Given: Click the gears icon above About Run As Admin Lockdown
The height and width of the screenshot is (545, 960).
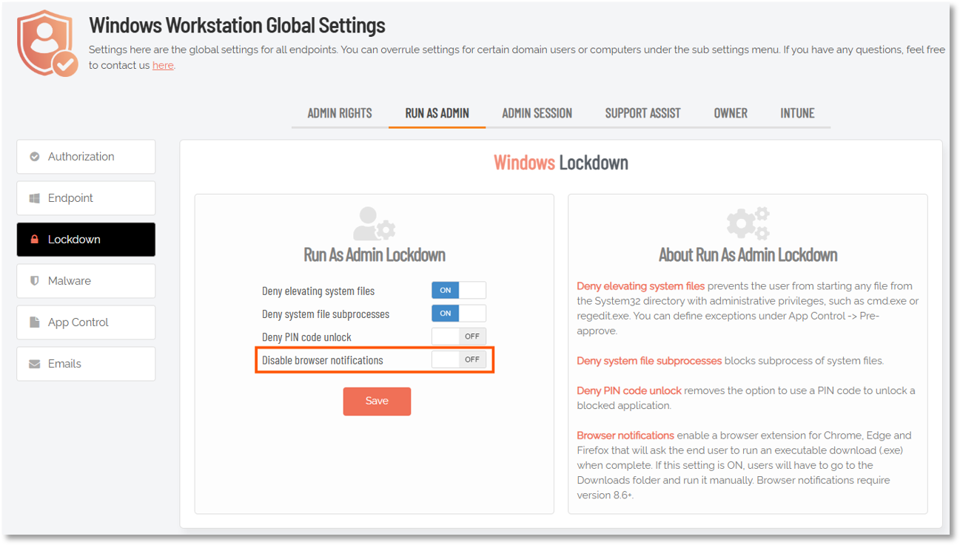Looking at the screenshot, I should [x=748, y=223].
